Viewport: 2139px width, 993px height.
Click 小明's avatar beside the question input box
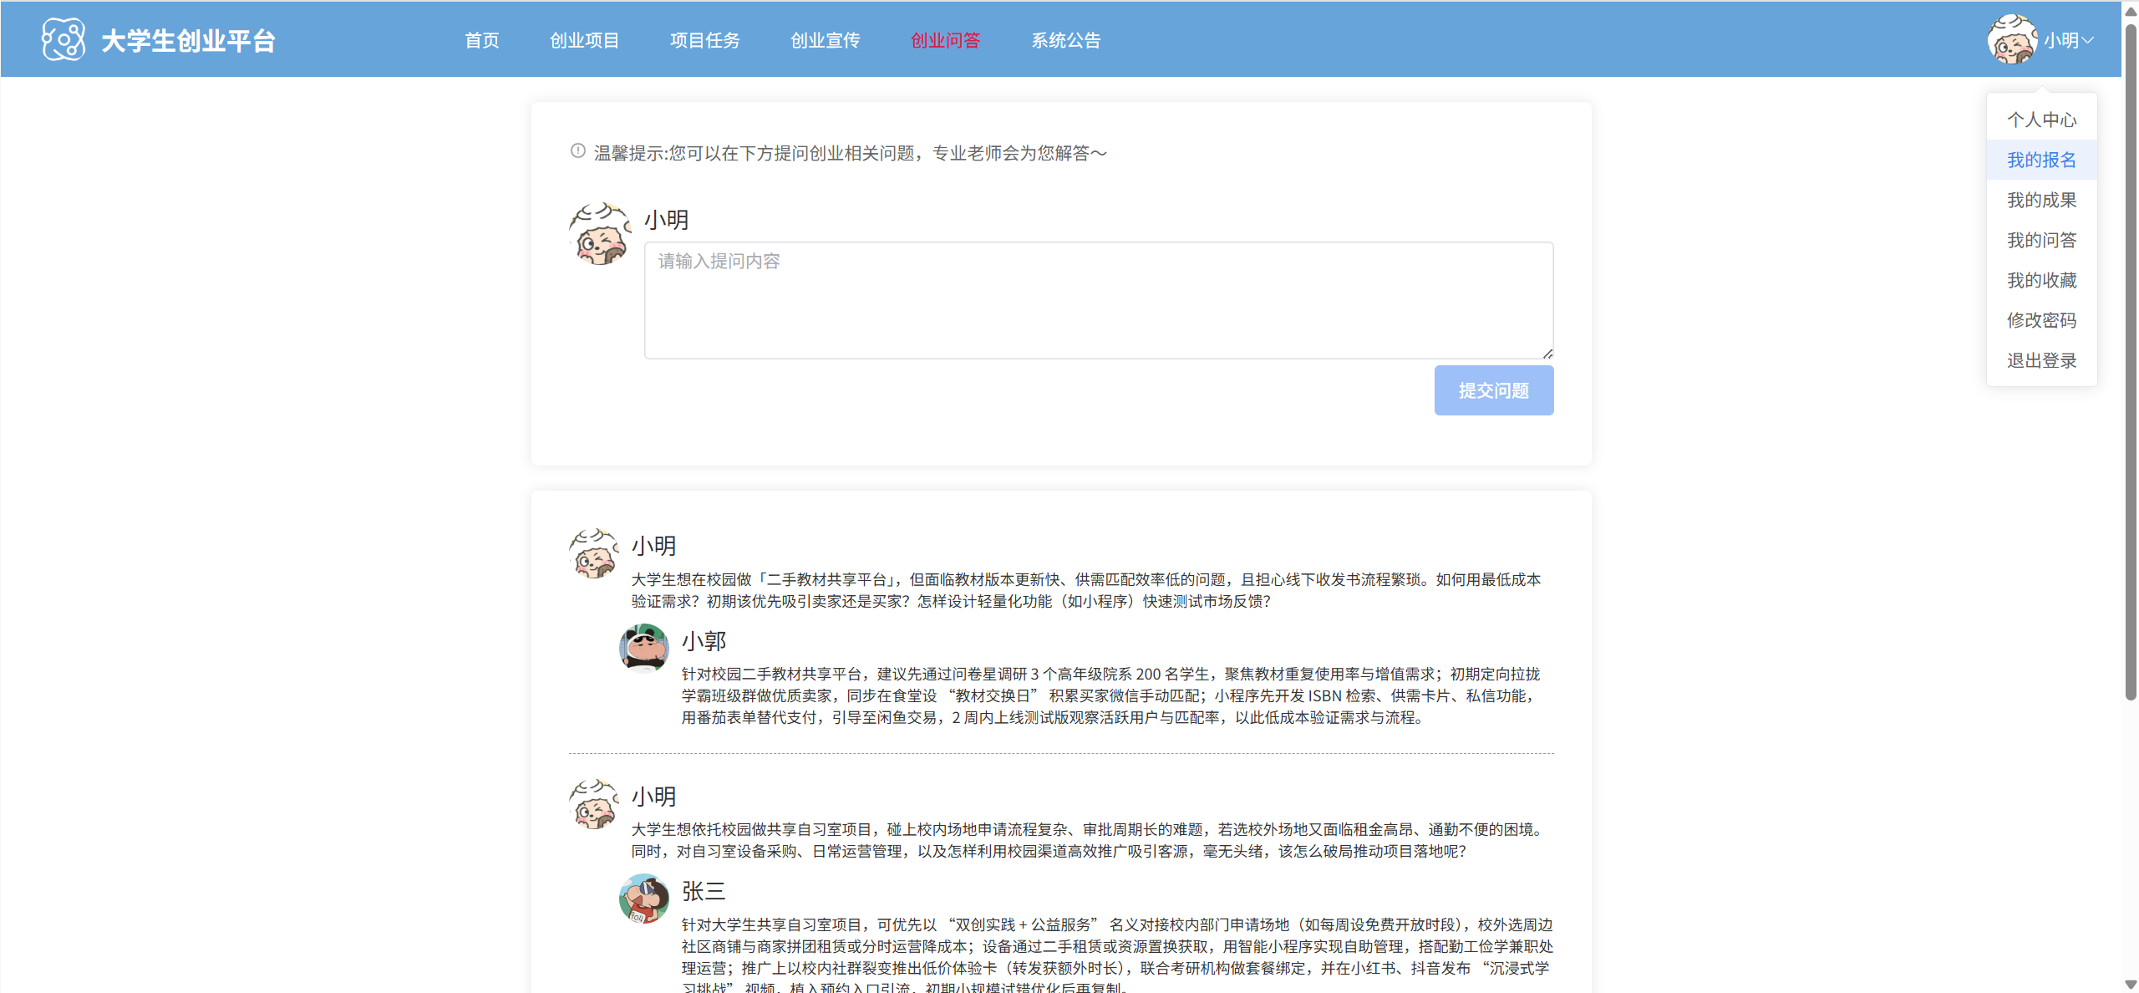(599, 234)
